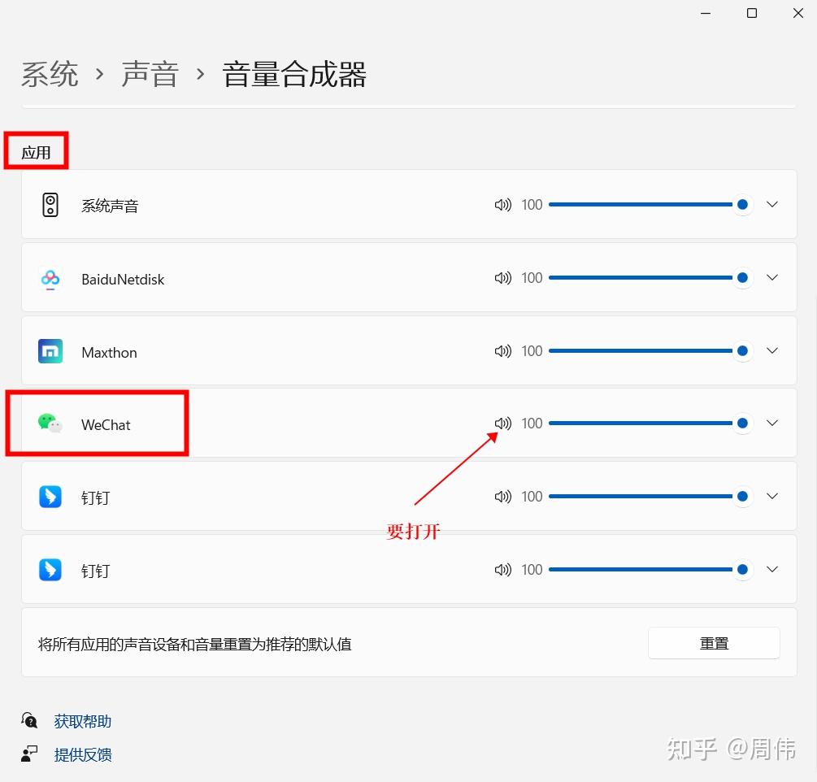Mute the 系统声音 speaker icon
The width and height of the screenshot is (817, 782).
503,205
